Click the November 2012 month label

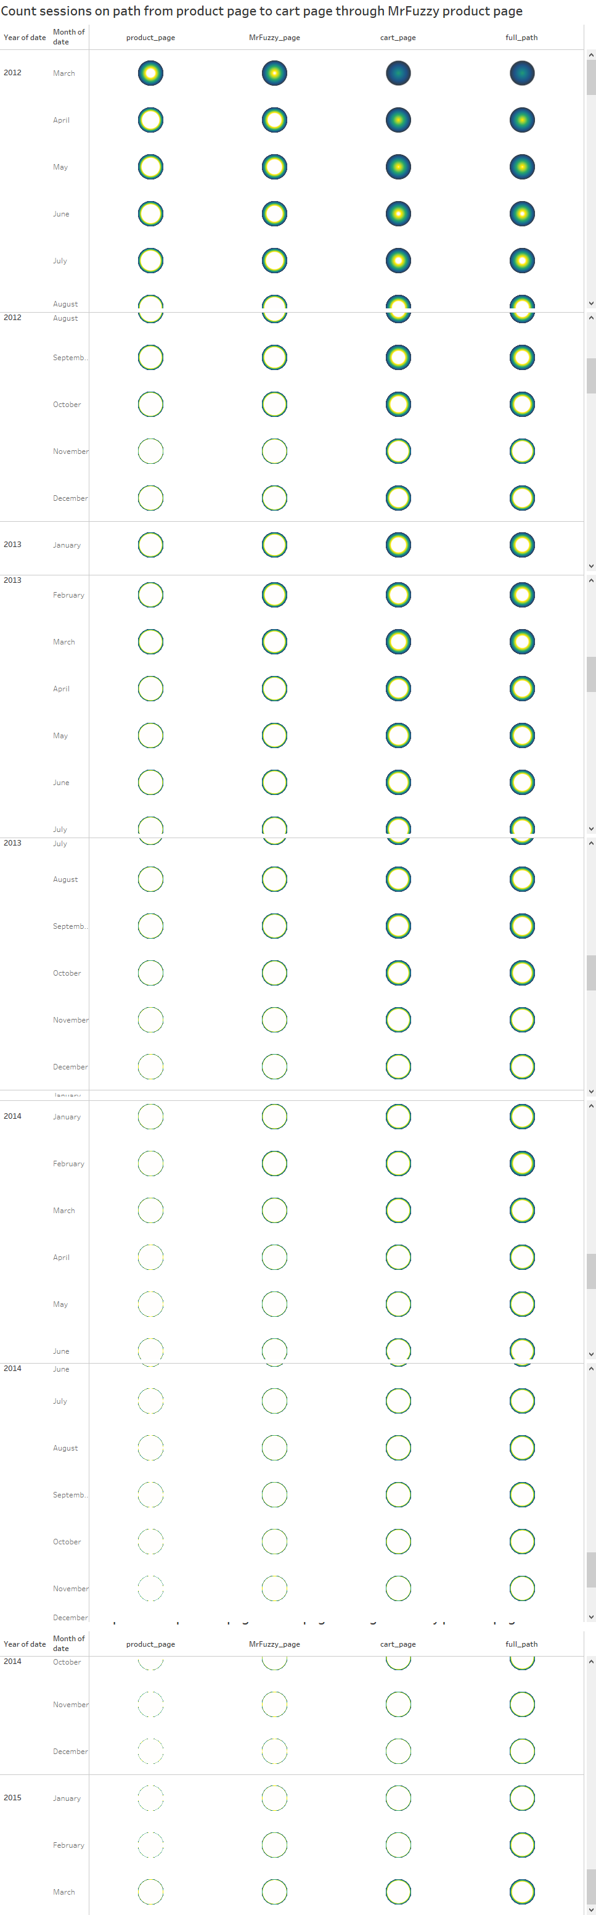(71, 451)
